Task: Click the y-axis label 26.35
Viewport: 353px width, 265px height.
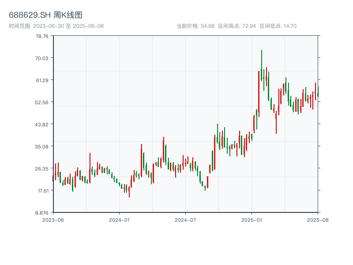Action: tap(41, 169)
